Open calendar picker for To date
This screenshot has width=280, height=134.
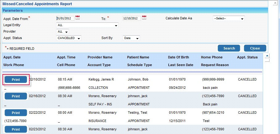coord(144,18)
